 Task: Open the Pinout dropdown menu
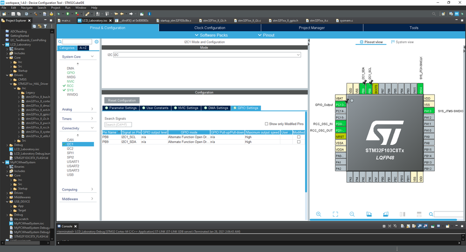(266, 35)
